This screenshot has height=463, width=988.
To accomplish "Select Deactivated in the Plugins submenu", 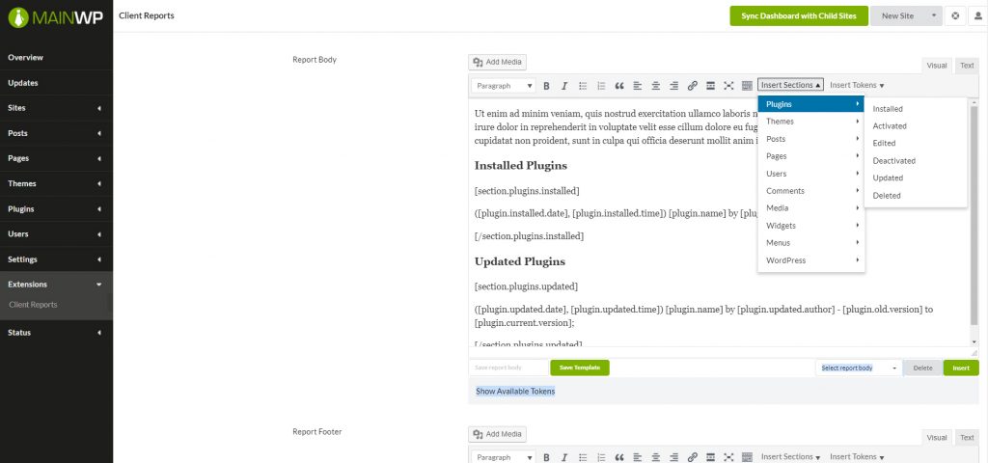I will coord(893,161).
